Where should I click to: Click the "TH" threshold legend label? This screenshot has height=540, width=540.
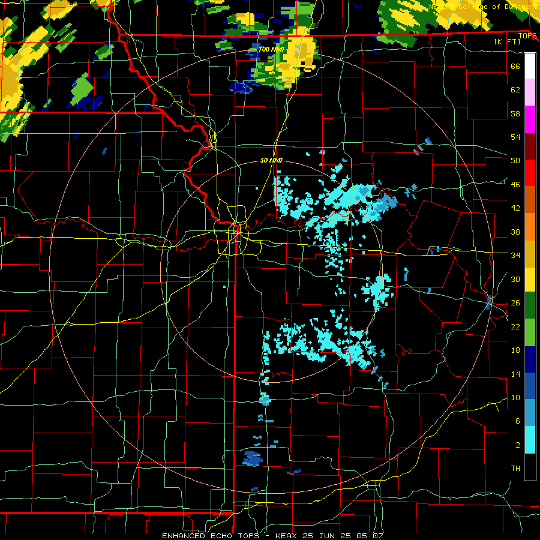515,469
